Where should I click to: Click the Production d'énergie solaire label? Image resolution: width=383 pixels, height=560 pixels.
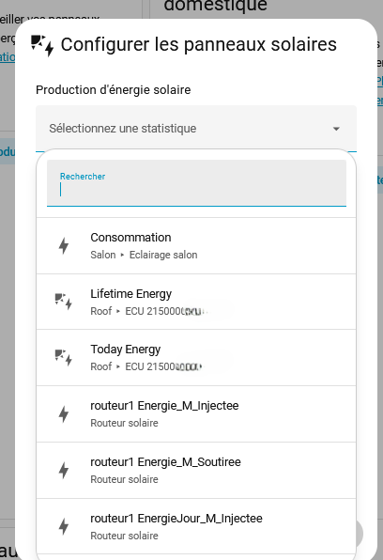(114, 90)
